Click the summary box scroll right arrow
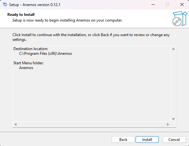 pyautogui.click(x=168, y=124)
